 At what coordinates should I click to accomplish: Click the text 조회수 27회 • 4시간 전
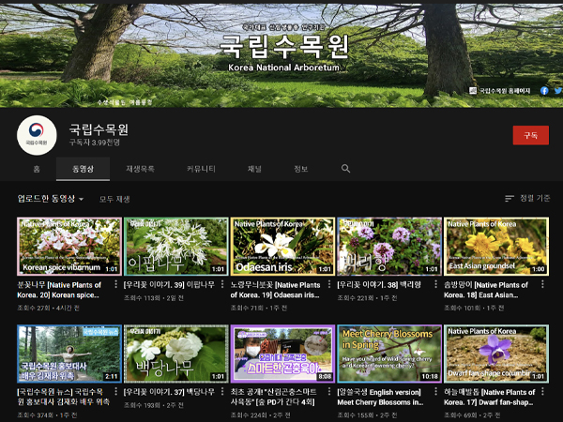tap(48, 308)
